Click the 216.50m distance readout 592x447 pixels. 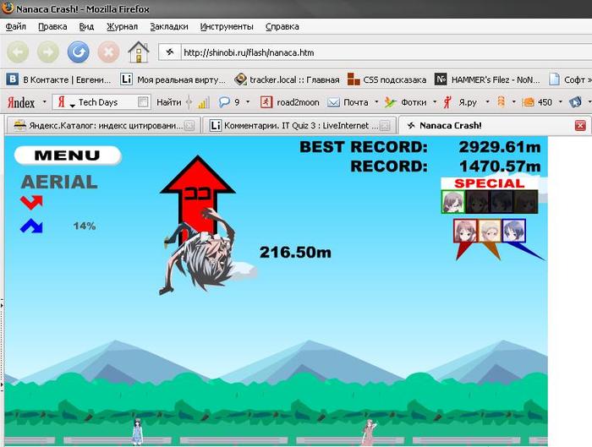tap(295, 253)
